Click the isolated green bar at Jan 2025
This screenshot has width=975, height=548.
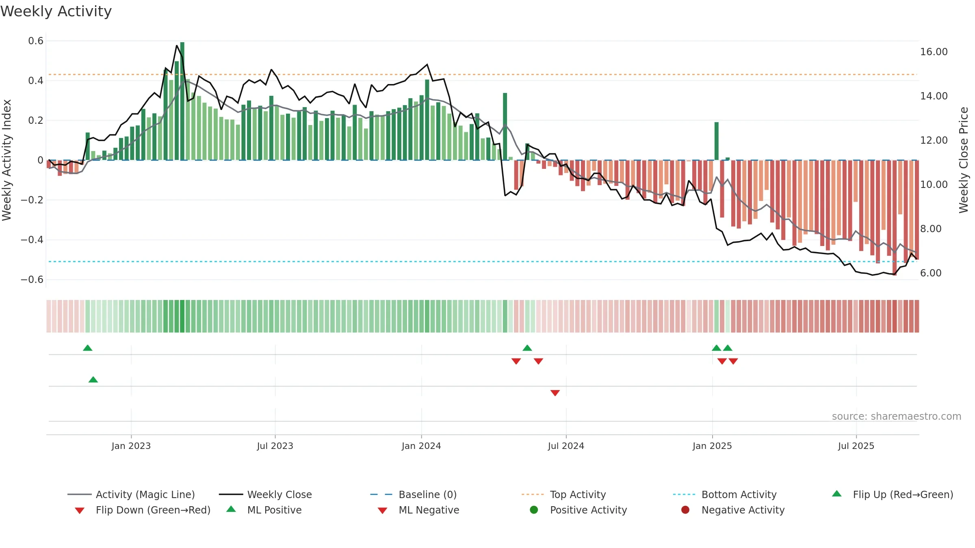tap(717, 141)
